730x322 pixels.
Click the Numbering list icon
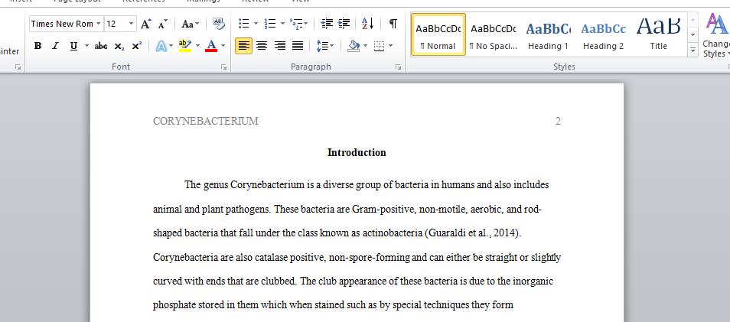269,23
